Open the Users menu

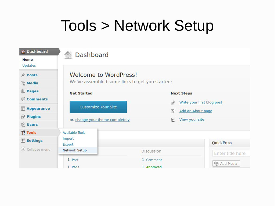coord(32,125)
